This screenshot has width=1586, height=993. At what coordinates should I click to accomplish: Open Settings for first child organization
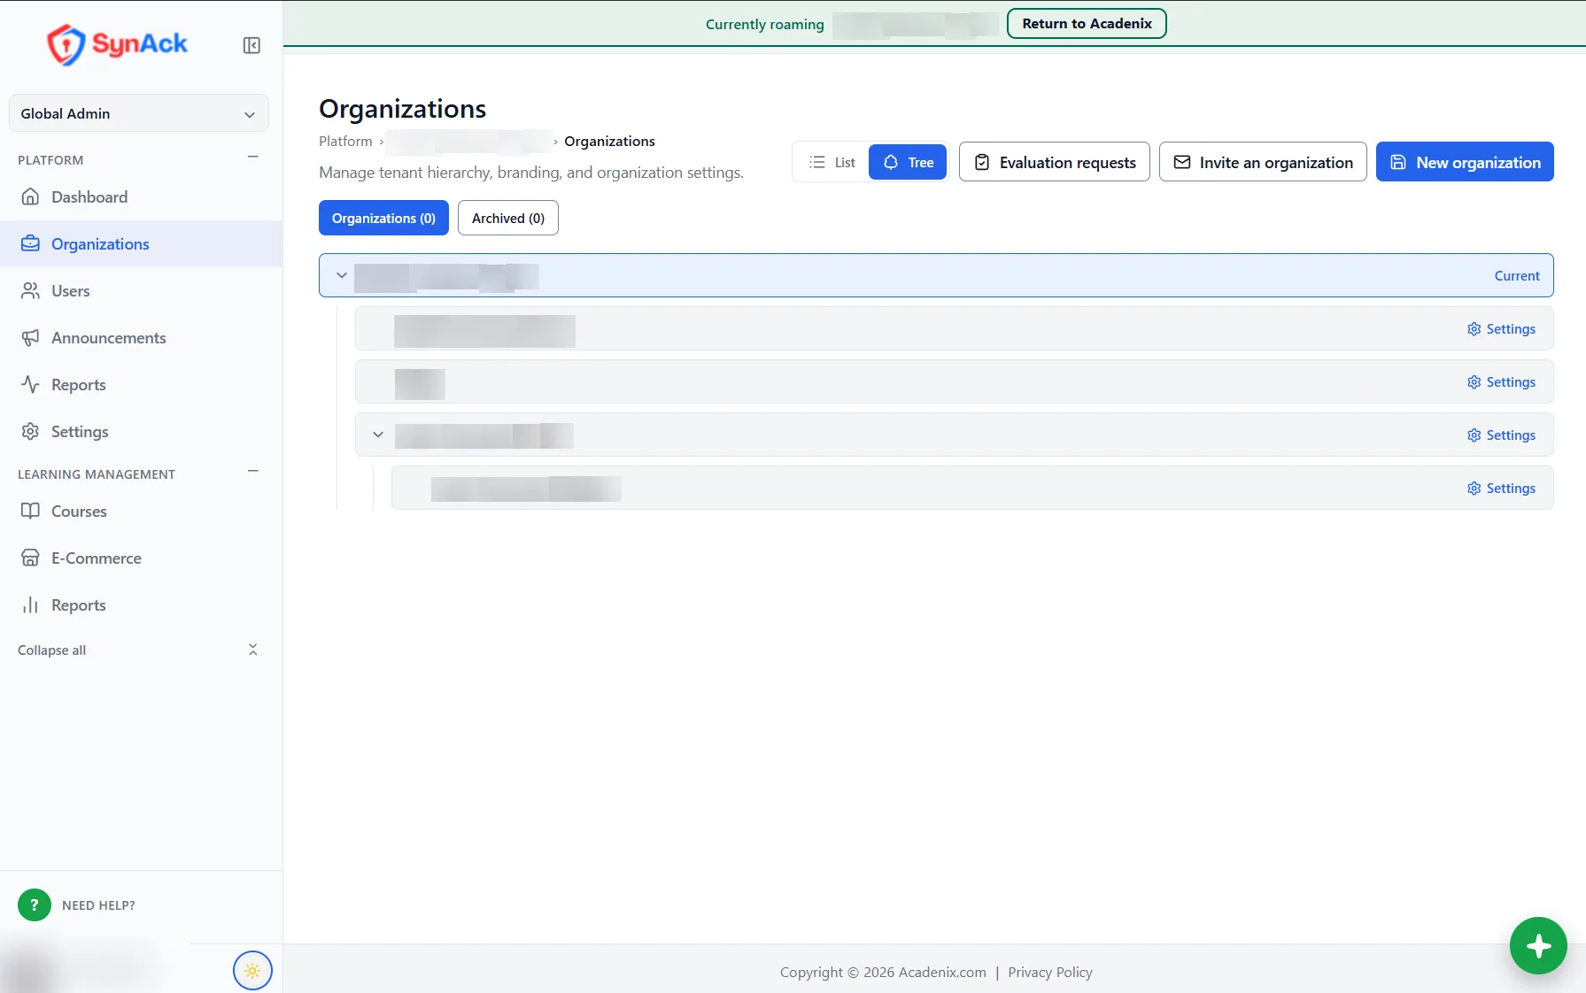(x=1501, y=328)
